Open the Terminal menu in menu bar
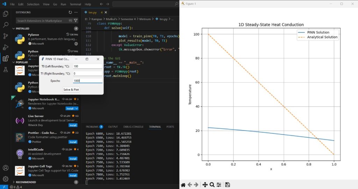The image size is (358, 189). 75,4
